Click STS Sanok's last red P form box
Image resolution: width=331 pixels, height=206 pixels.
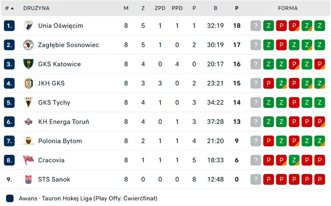(x=320, y=179)
